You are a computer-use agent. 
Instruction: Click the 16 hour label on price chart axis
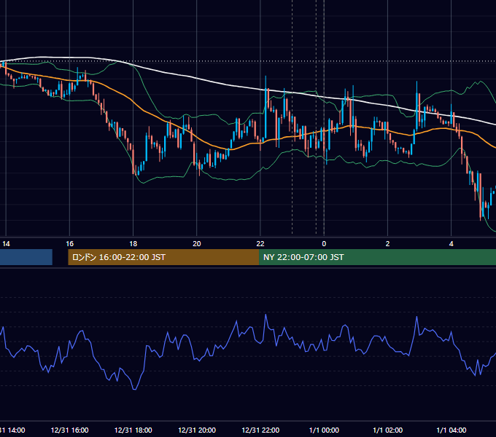69,244
